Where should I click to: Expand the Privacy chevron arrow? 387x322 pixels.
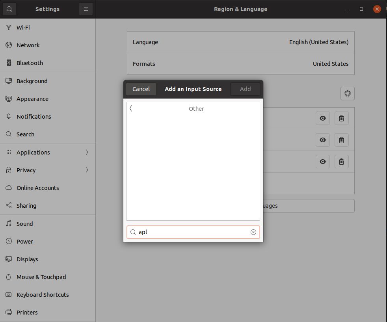87,170
